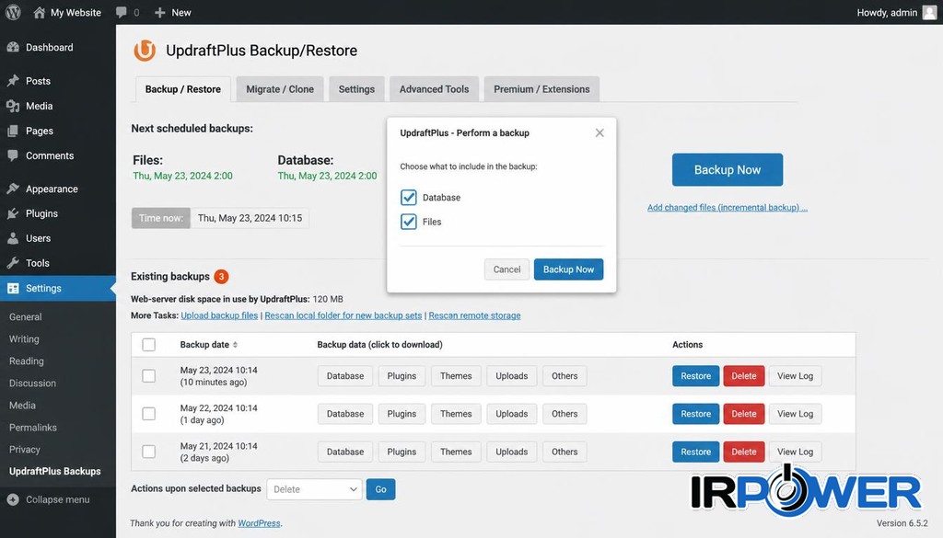Click the Settings sliders icon

(x=13, y=288)
